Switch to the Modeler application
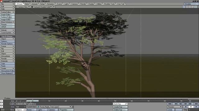 click(x=191, y=4)
